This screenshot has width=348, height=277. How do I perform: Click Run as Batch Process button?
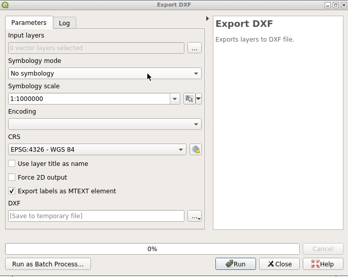tap(48, 264)
